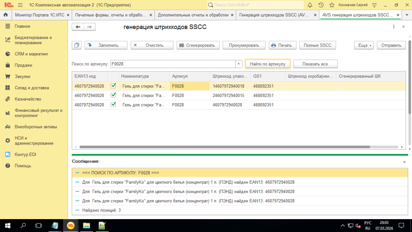The image size is (412, 232).
Task: Click the copy icon left of Заполнить
Action: (x=77, y=45)
